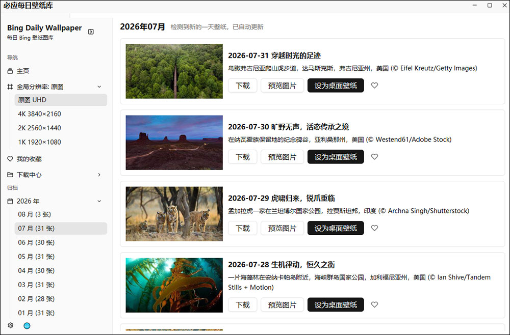The image size is (510, 335).
Task: Collapse the sidebar panel icon
Action: 91,32
